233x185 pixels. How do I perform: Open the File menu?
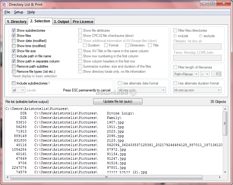coord(7,12)
